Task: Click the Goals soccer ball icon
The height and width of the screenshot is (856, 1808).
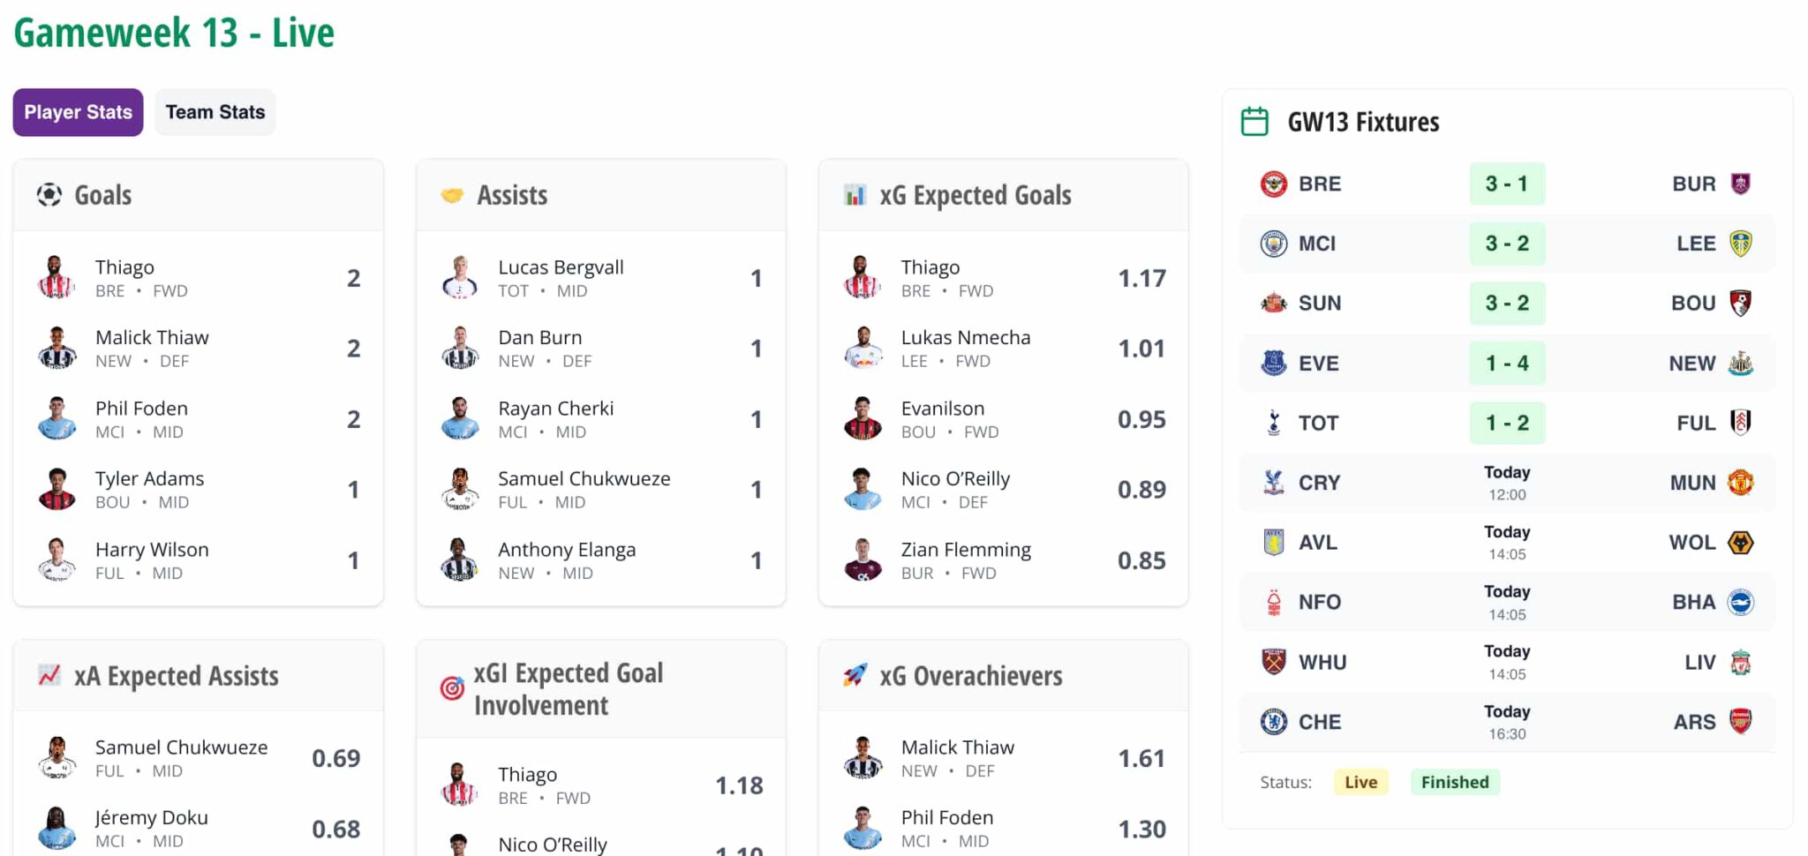Action: [x=51, y=194]
